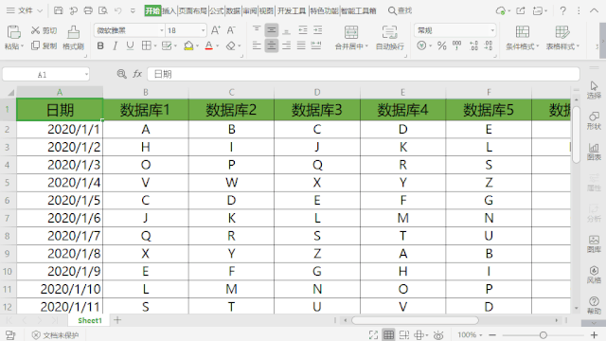606x341 pixels.
Task: Click the Name Box showing A1
Action: 46,74
